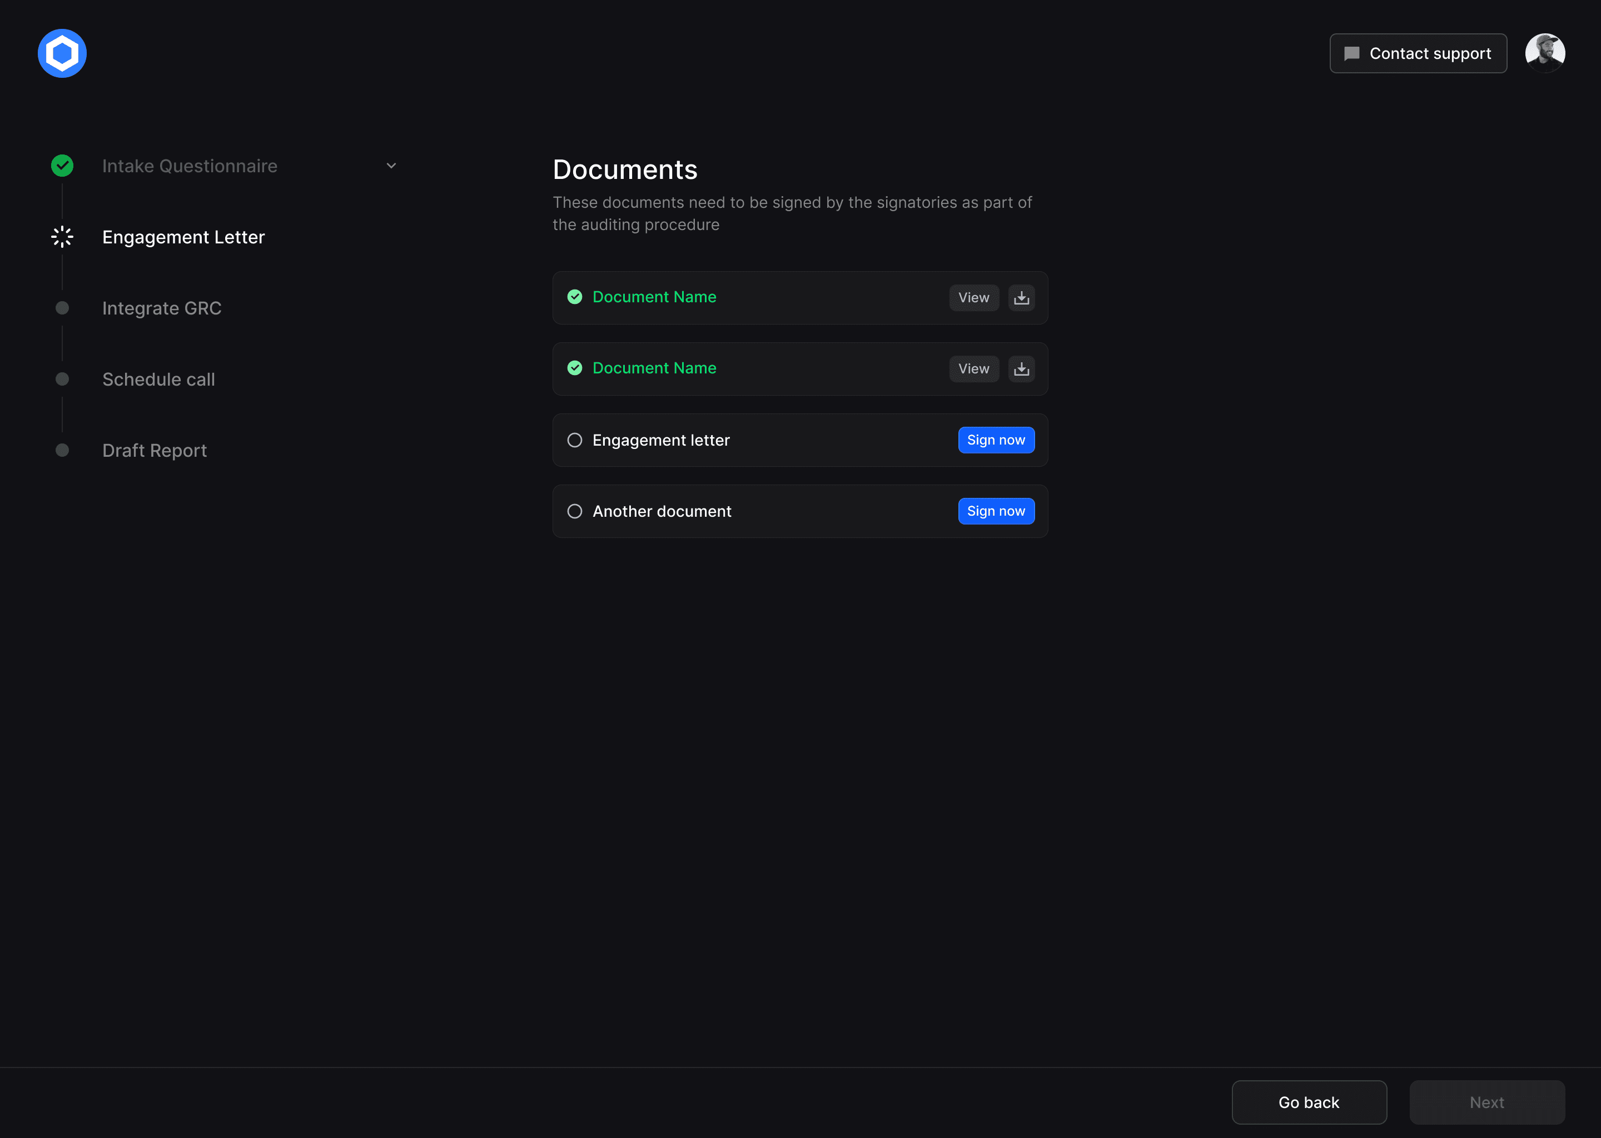Go to the Schedule call step
Image resolution: width=1601 pixels, height=1138 pixels.
(158, 379)
